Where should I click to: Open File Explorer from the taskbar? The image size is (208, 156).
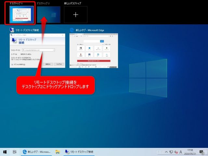[58, 152]
